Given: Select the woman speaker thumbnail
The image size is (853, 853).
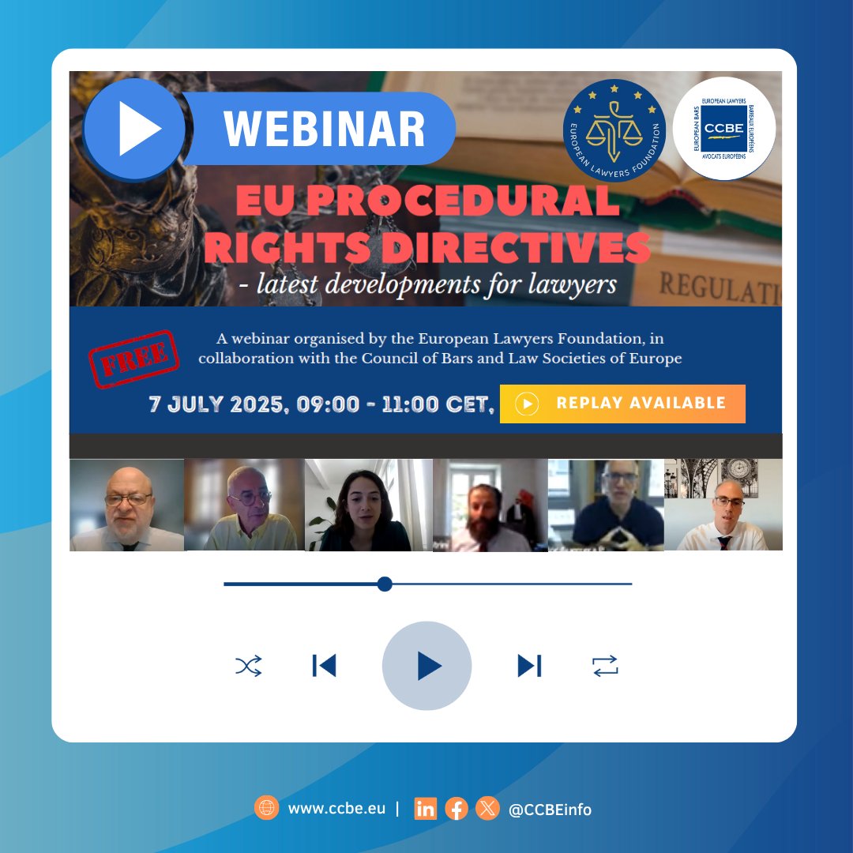Looking at the screenshot, I should coord(368,505).
